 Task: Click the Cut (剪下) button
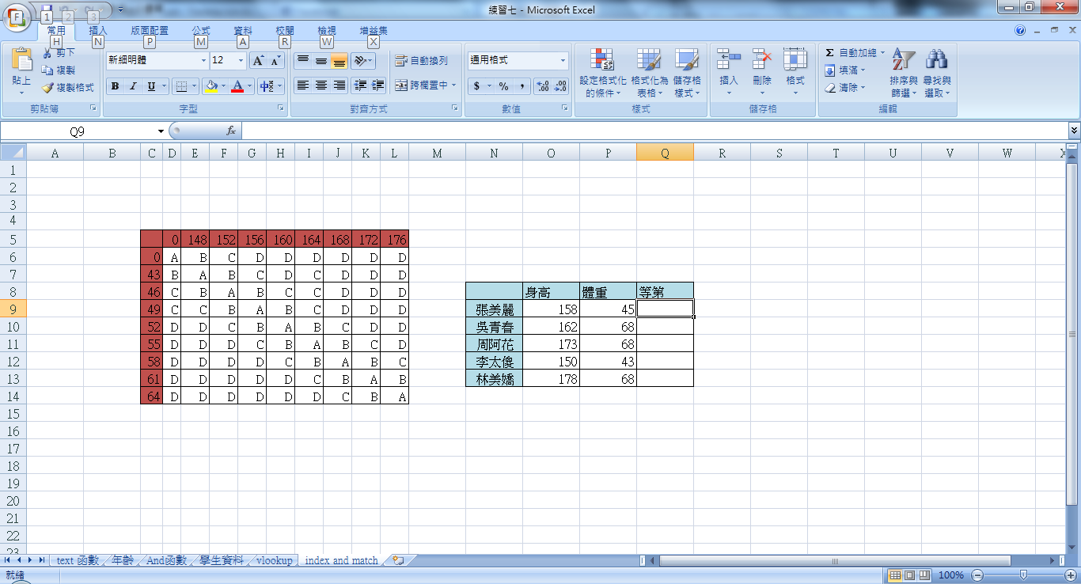coord(59,53)
